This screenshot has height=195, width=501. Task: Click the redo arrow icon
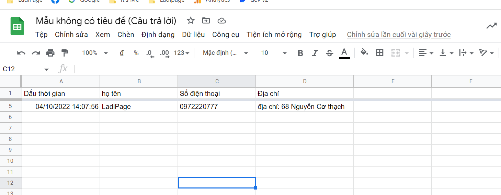pos(36,53)
